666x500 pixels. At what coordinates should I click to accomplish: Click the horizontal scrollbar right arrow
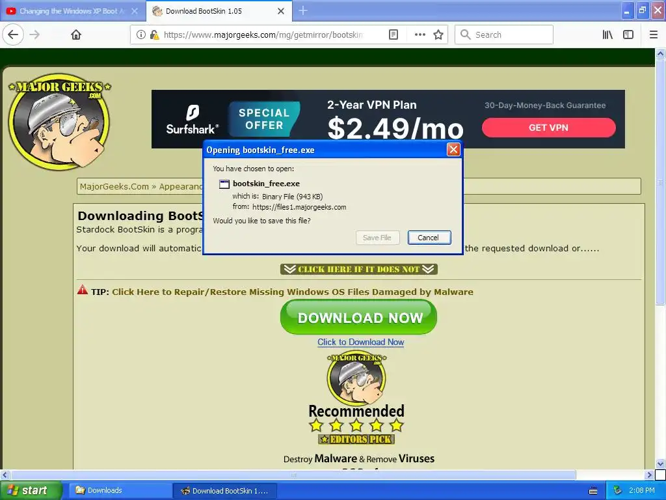pyautogui.click(x=649, y=475)
